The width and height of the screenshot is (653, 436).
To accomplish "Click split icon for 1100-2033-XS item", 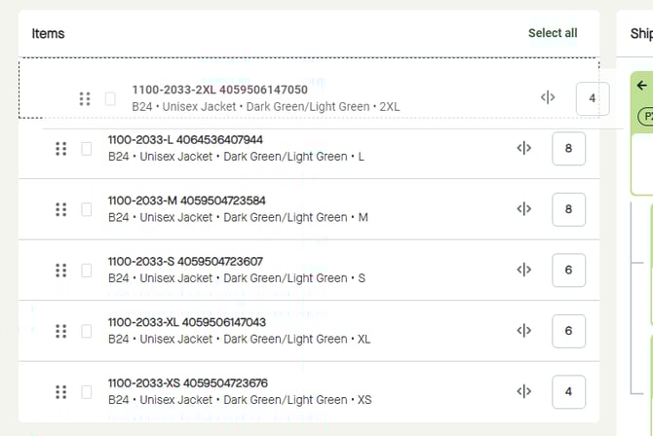I will [524, 391].
